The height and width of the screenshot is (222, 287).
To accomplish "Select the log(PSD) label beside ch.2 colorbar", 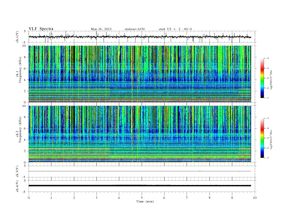I will tap(271, 140).
